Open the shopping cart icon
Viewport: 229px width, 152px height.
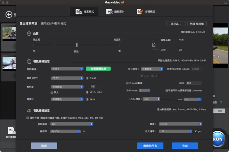(225, 2)
